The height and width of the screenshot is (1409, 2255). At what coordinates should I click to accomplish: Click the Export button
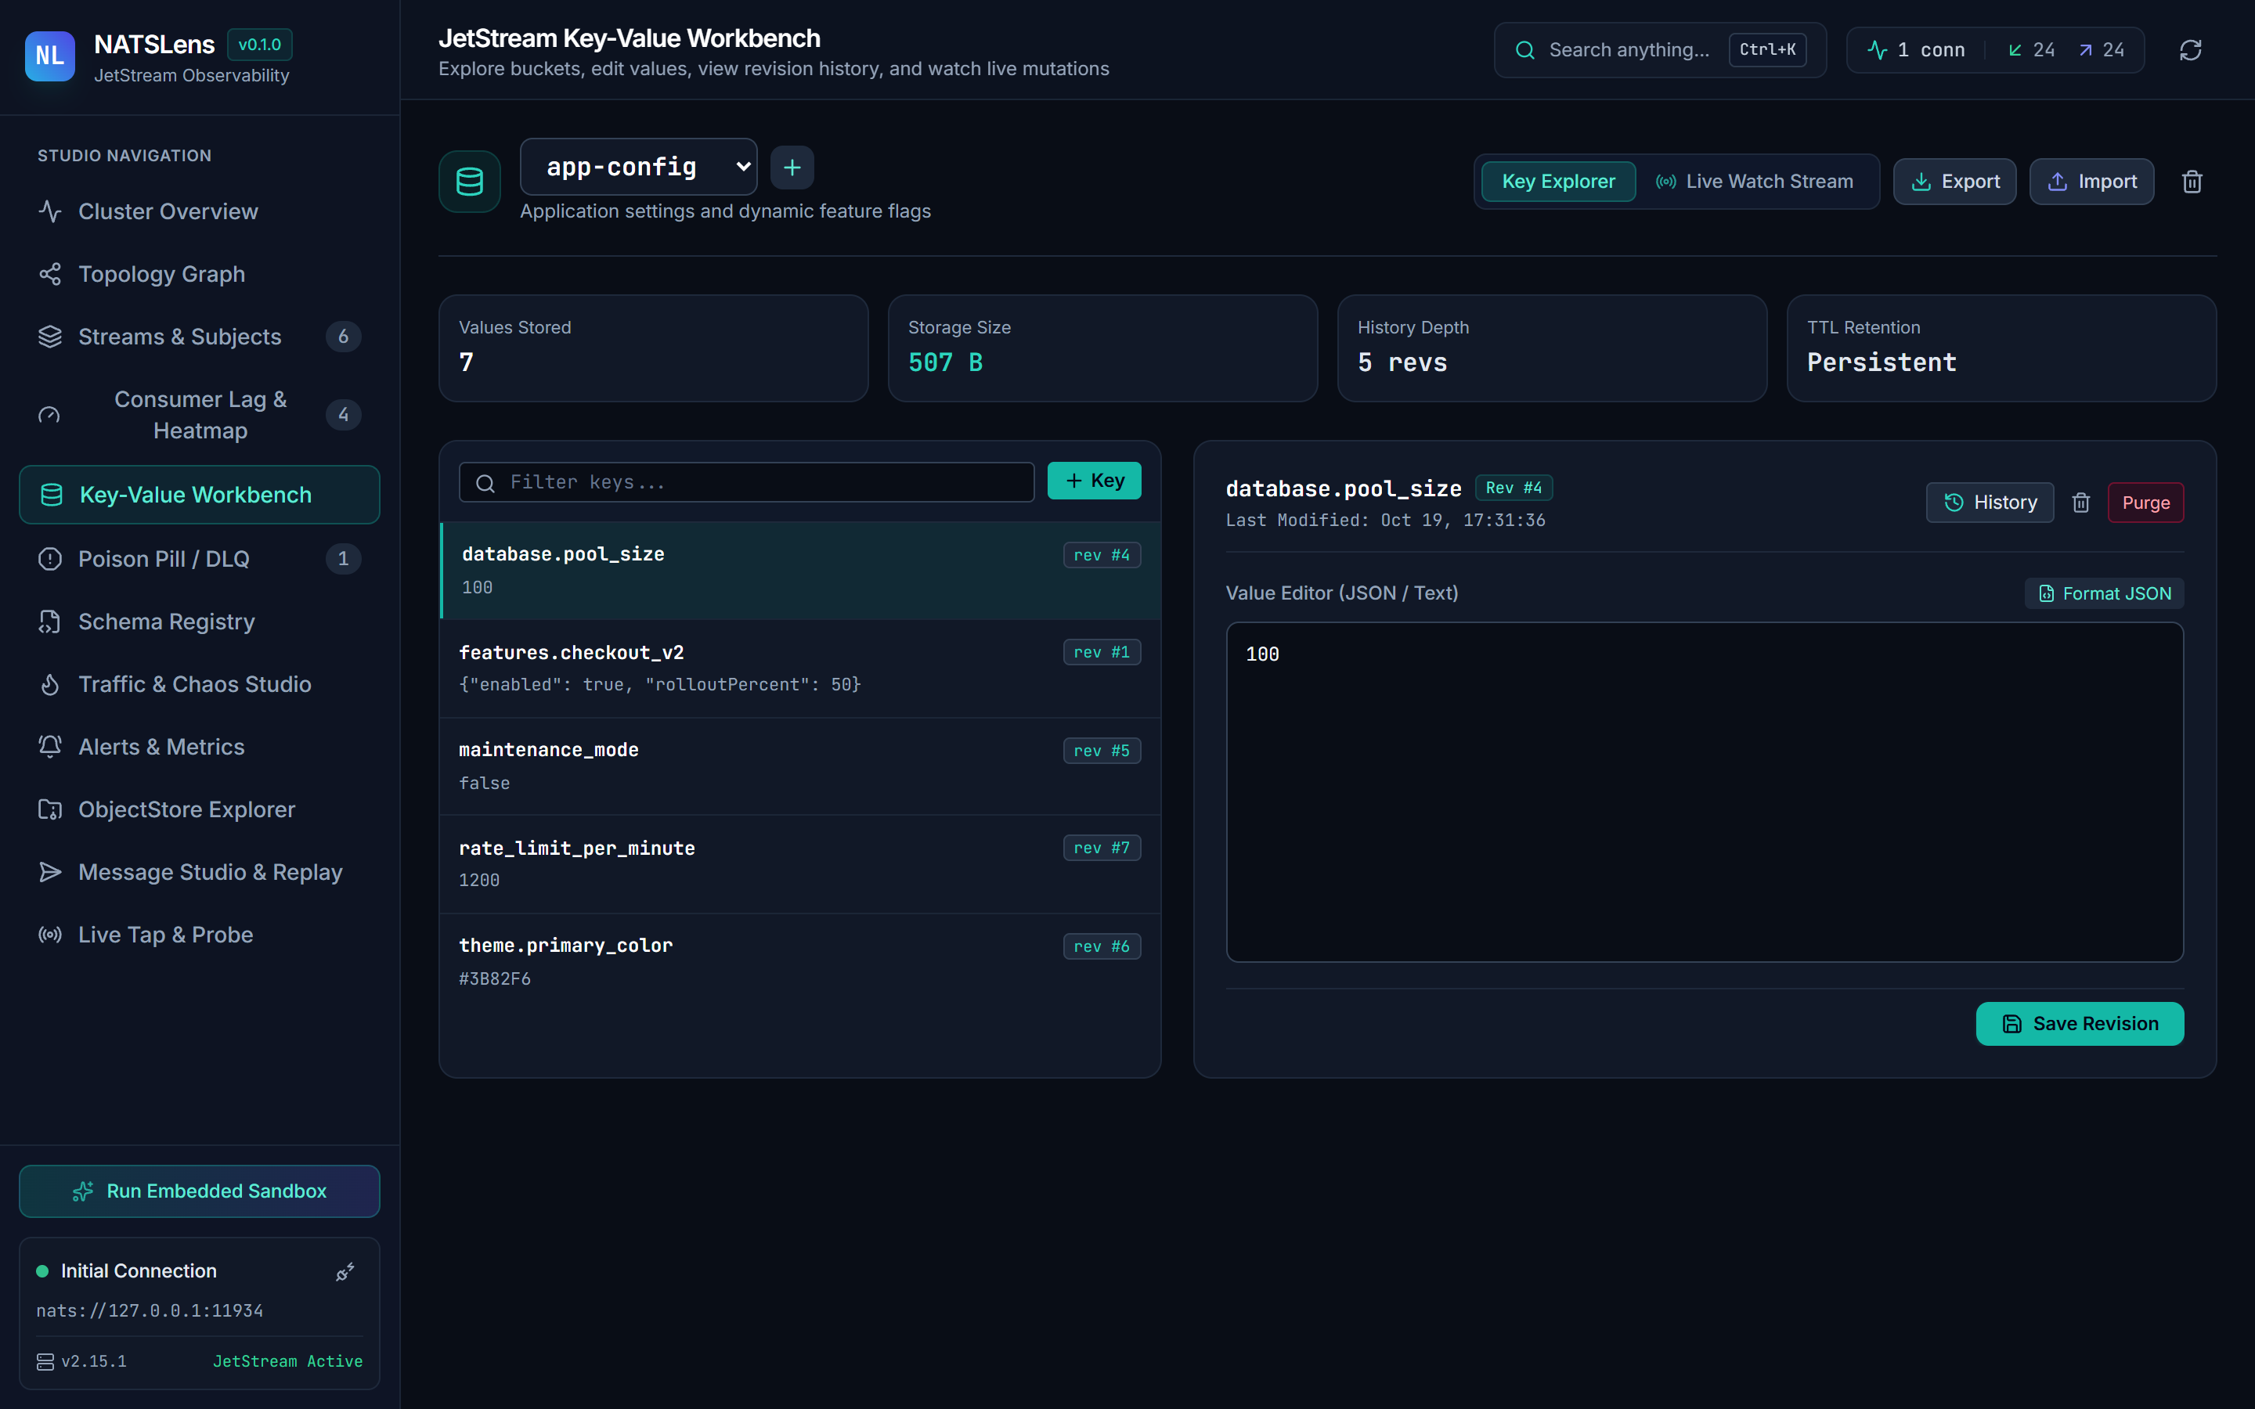click(x=1954, y=182)
